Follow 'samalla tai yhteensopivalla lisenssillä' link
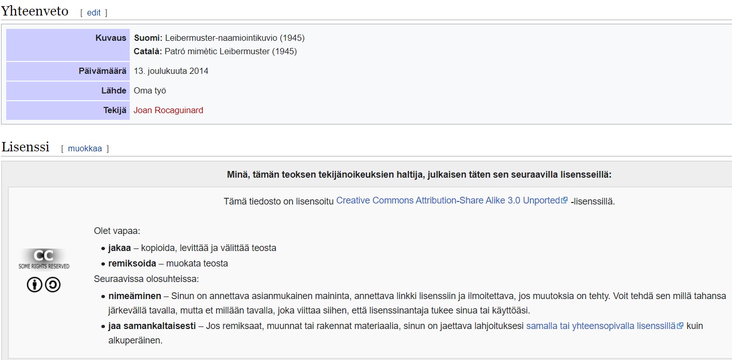Image resolution: width=732 pixels, height=360 pixels. pos(601,326)
